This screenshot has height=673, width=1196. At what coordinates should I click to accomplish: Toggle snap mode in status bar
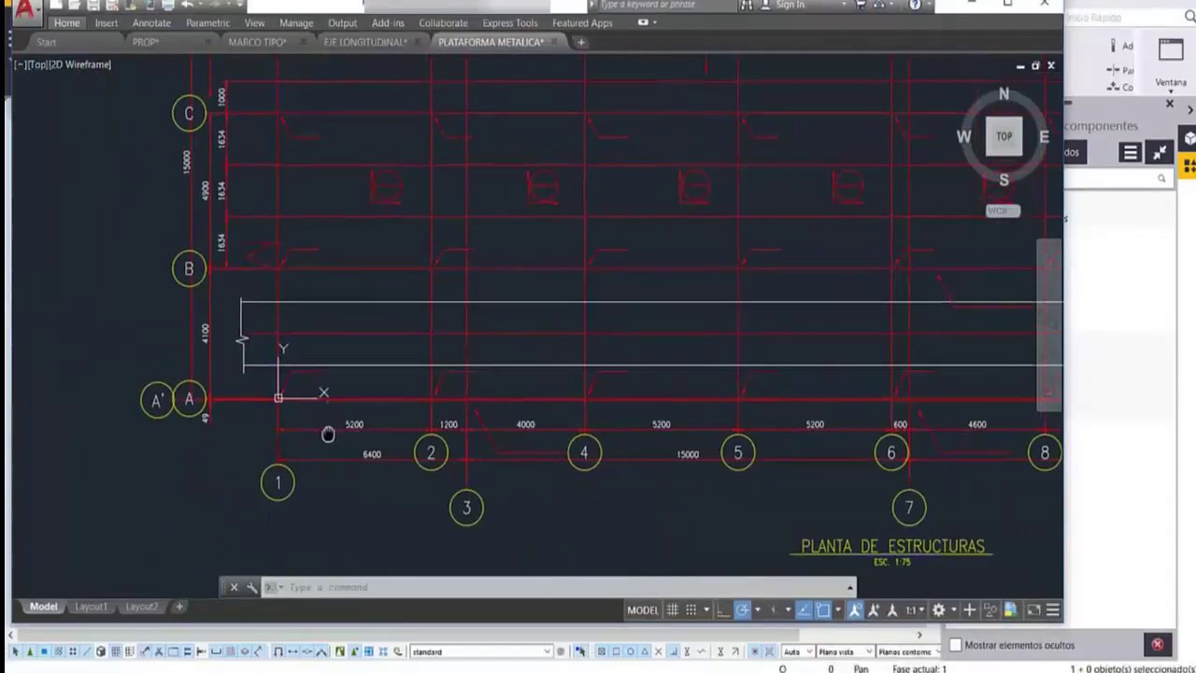[x=691, y=610]
